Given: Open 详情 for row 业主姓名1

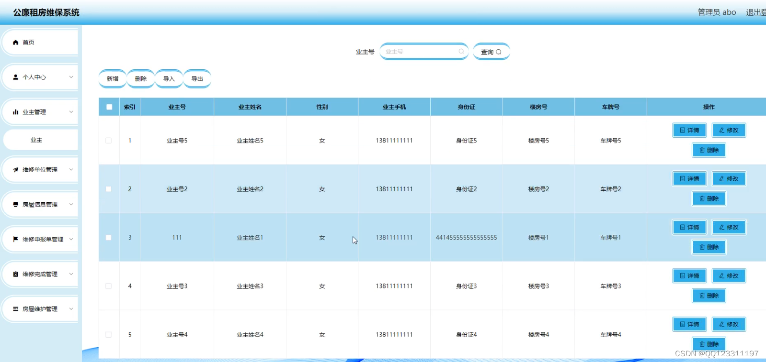Looking at the screenshot, I should coord(689,227).
